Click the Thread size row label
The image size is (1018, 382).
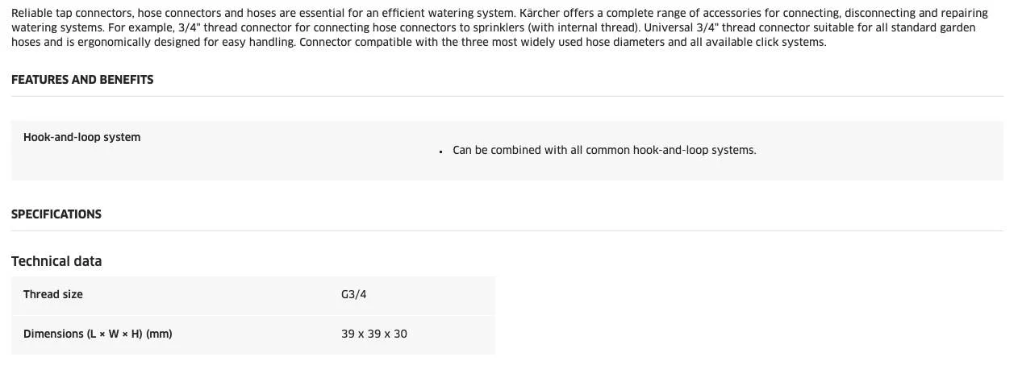53,294
